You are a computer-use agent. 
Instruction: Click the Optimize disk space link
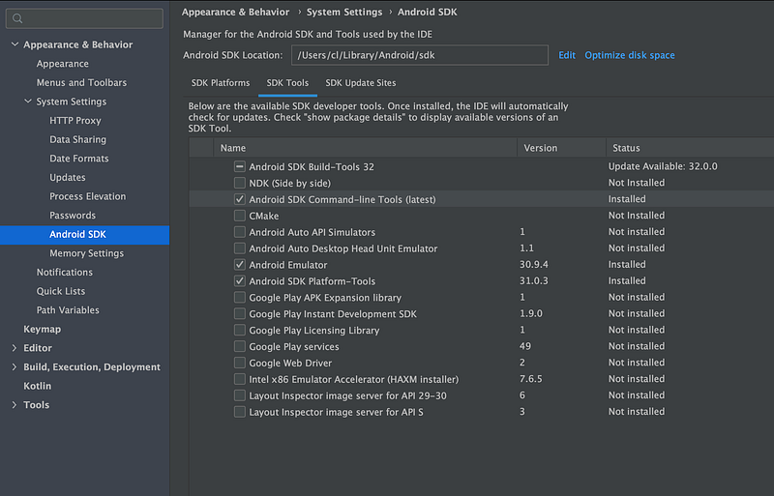pyautogui.click(x=630, y=55)
